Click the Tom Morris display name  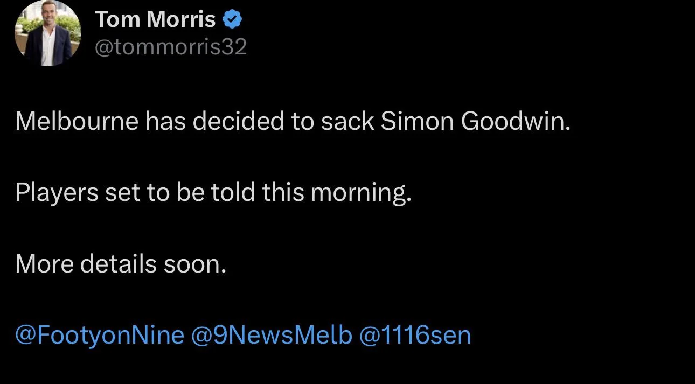156,20
